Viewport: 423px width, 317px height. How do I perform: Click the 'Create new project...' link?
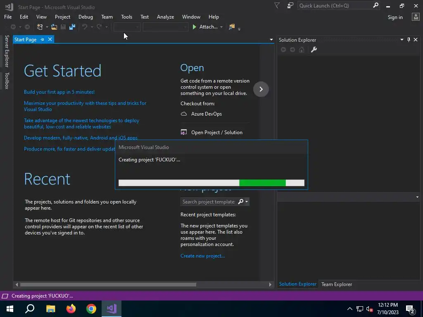202,256
